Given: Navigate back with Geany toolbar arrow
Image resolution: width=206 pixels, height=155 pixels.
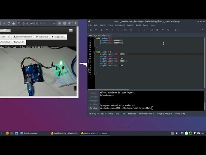Looking at the screenshot, I should coord(139,30).
